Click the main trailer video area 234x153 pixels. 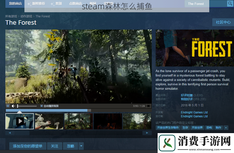pos(79,66)
